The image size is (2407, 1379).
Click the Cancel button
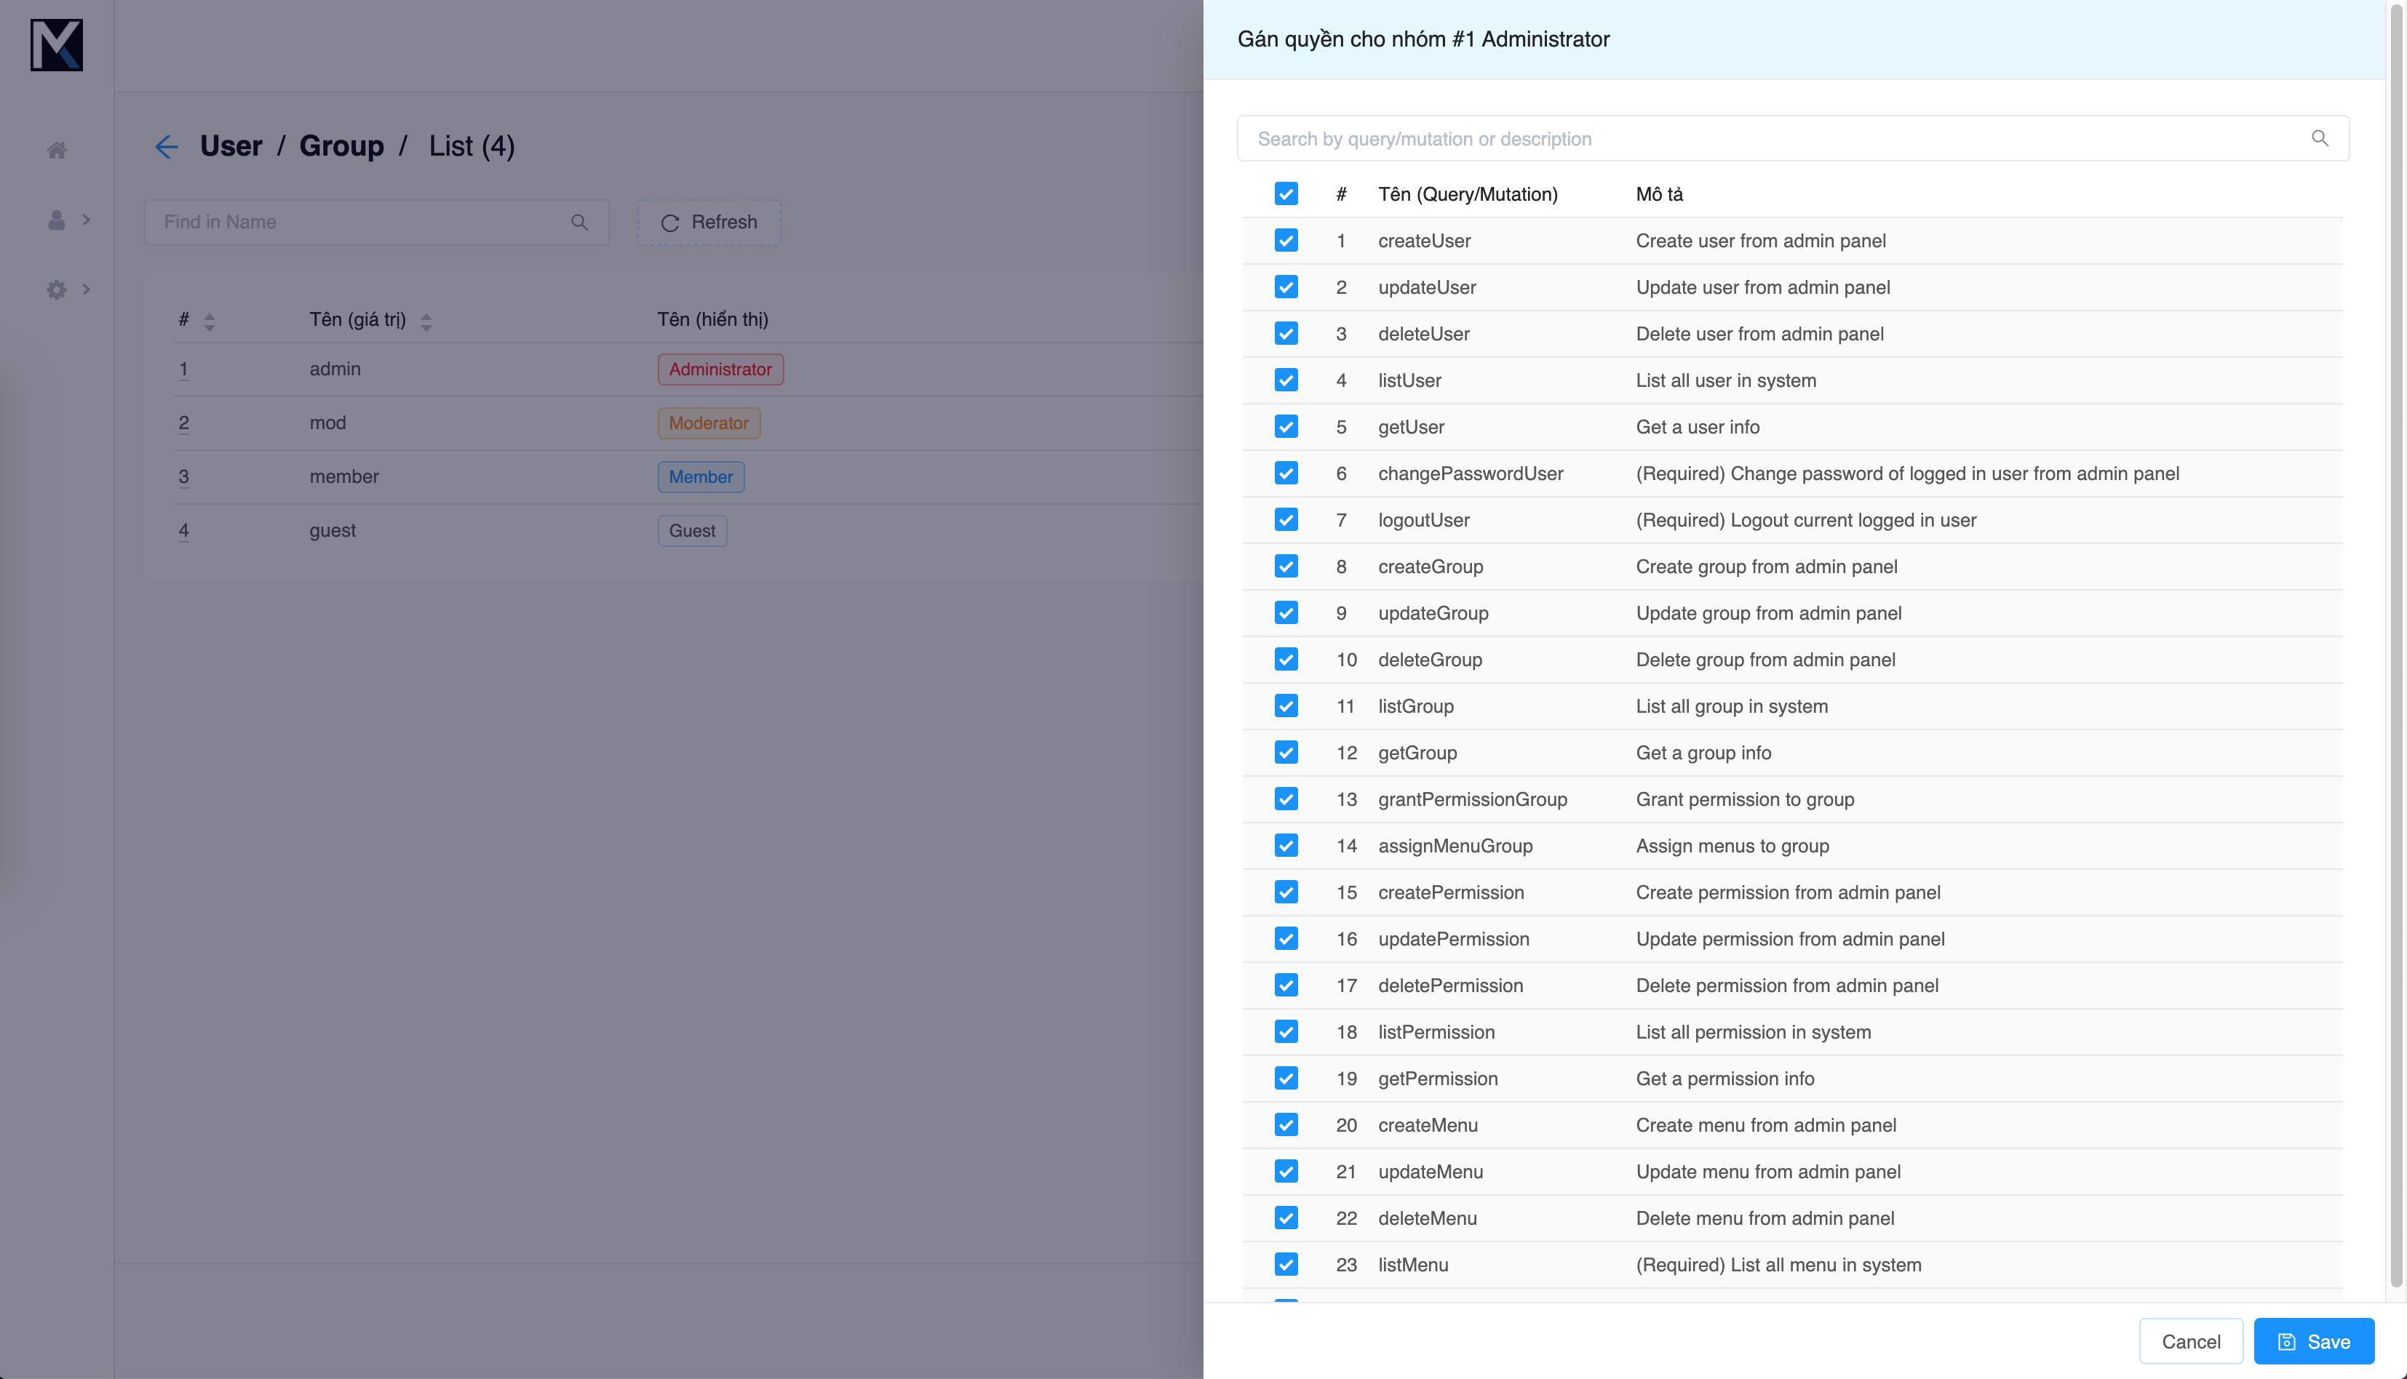(x=2190, y=1341)
